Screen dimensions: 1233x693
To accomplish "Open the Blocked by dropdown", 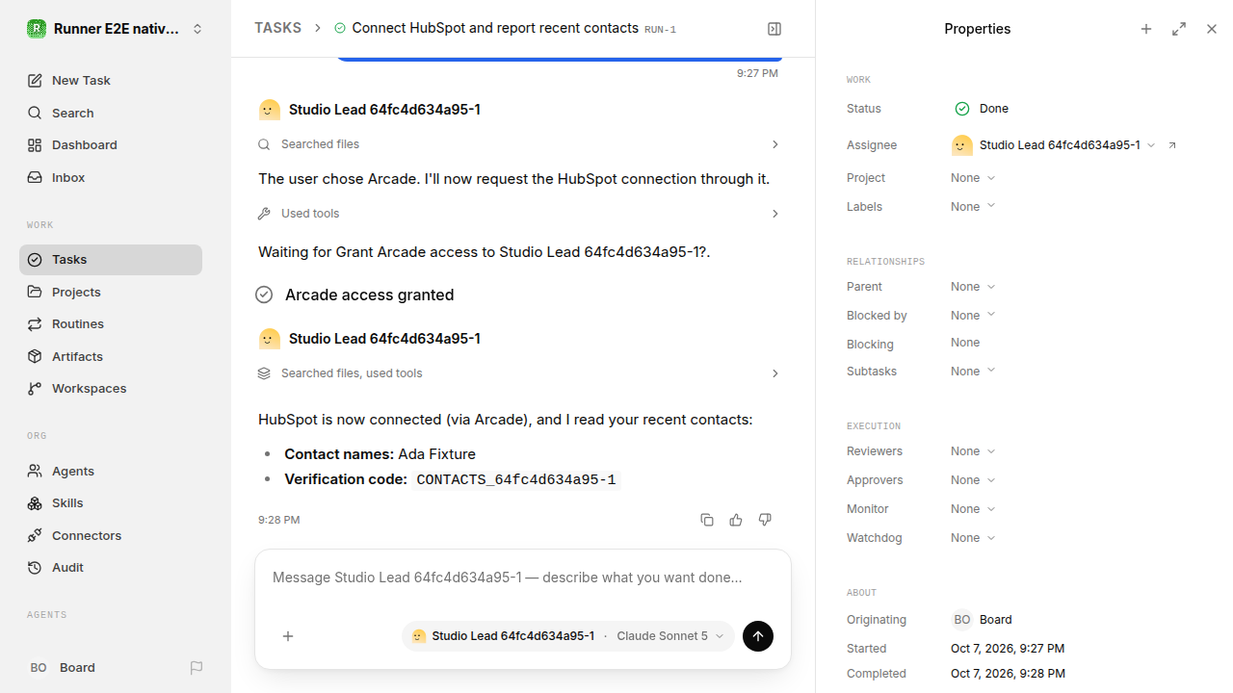I will 973,316.
